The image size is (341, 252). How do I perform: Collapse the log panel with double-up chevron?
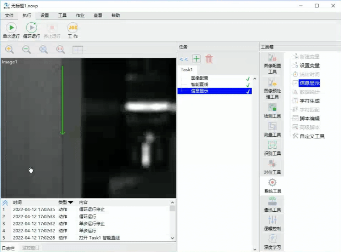(5, 202)
